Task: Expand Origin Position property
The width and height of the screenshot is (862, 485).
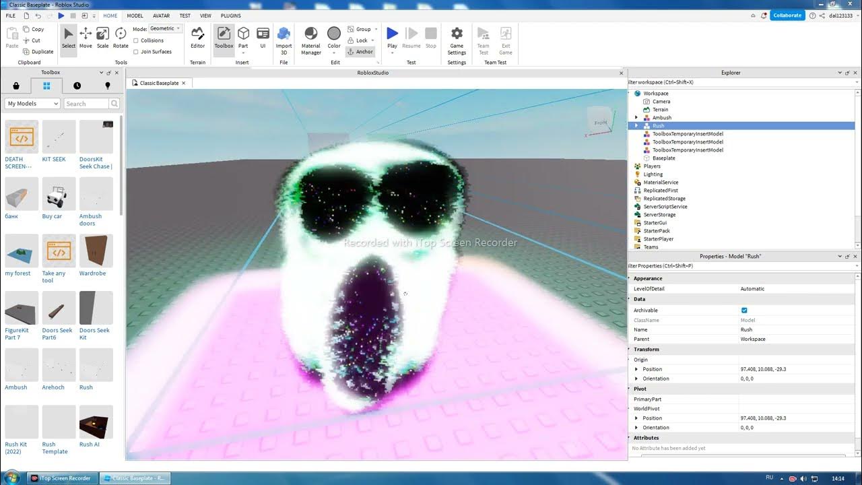Action: [636, 369]
